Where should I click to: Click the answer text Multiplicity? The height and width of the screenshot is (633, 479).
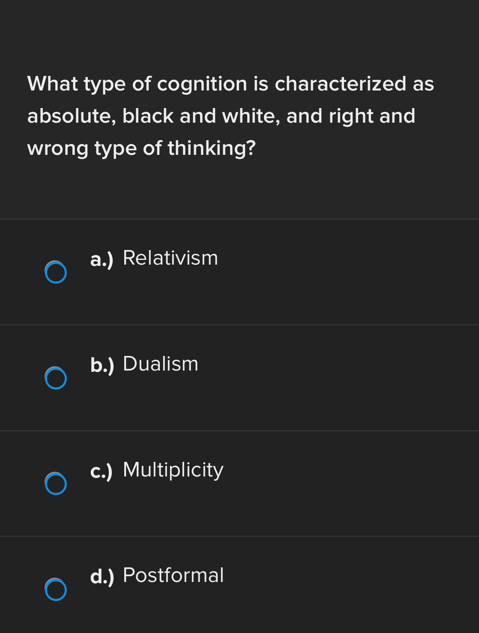click(173, 470)
